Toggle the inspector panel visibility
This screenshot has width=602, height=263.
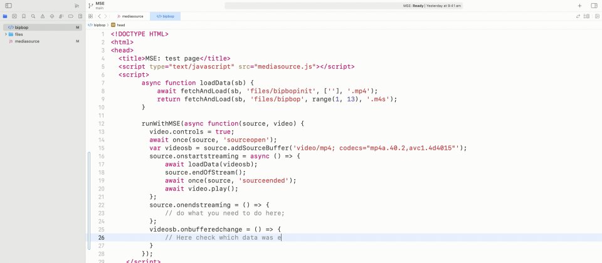click(x=594, y=6)
